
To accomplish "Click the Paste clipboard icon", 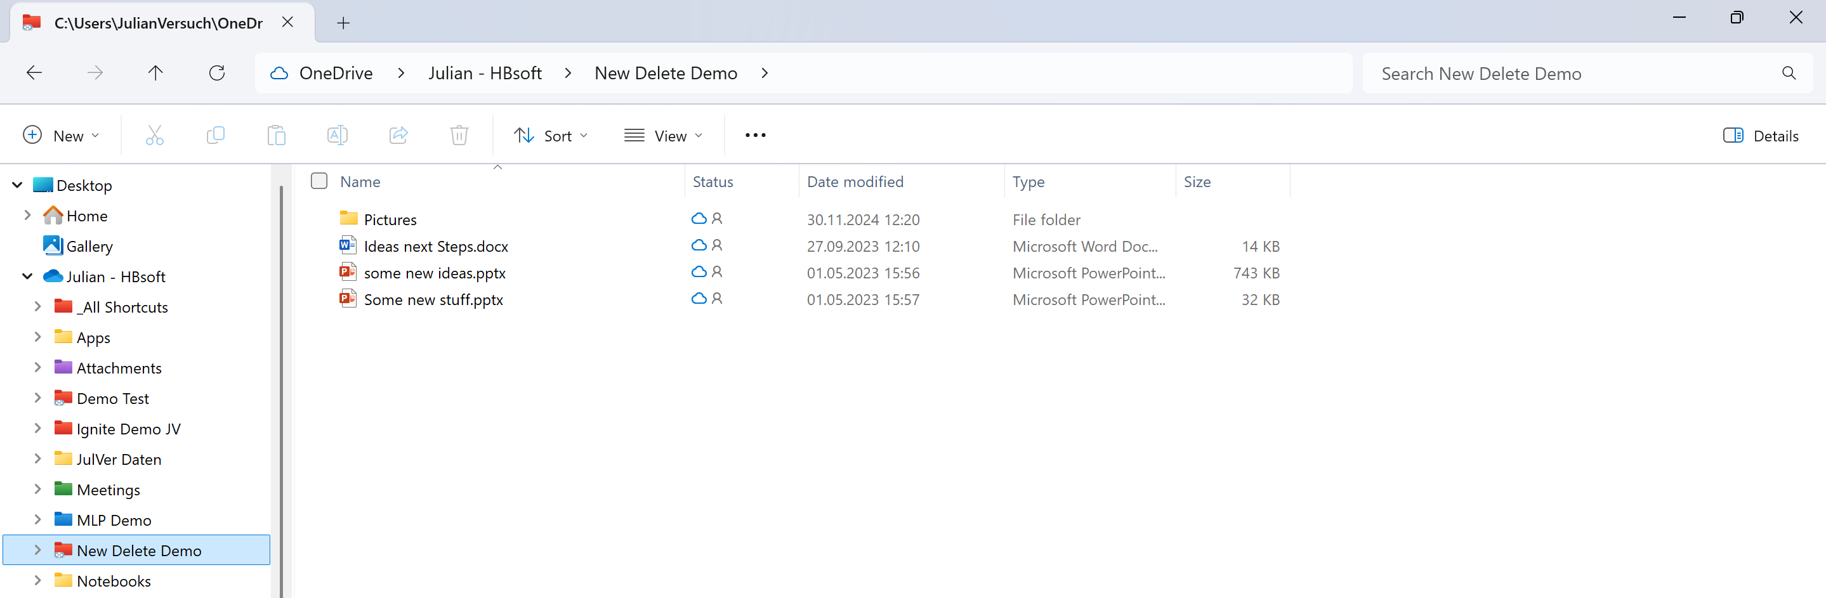I will (277, 135).
